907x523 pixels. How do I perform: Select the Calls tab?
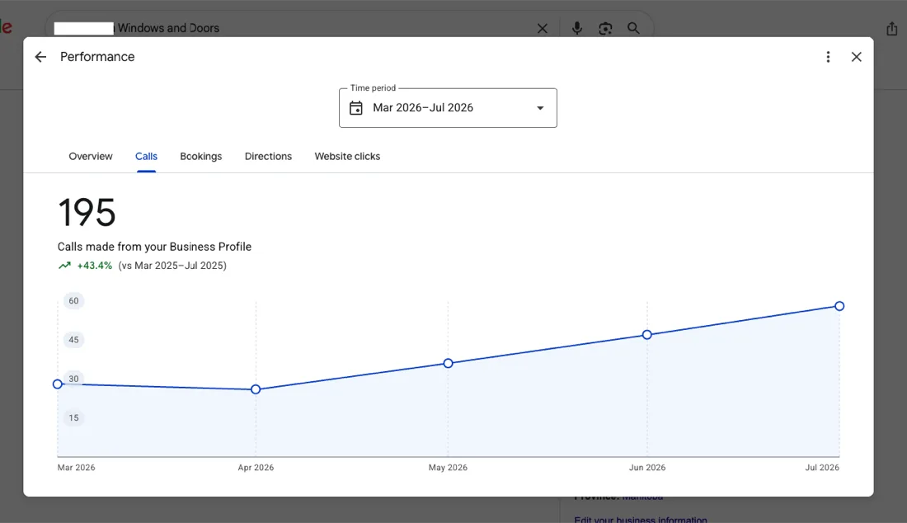click(146, 156)
